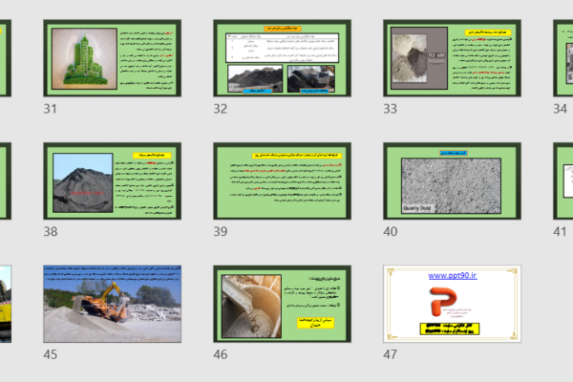Select slide 47 with www.ppt90.ir link

point(452,304)
